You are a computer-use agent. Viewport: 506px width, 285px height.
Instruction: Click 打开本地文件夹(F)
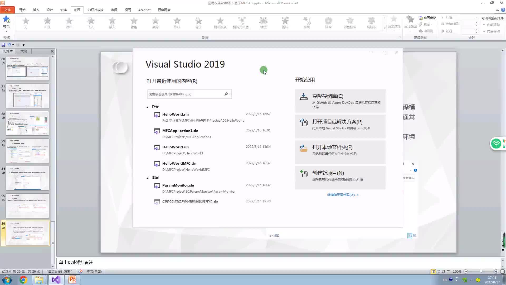(340, 152)
